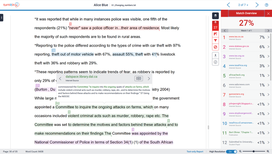Screen dimensions: 272x154
Task: Open the filters and settings funnel icon
Action: point(215,40)
